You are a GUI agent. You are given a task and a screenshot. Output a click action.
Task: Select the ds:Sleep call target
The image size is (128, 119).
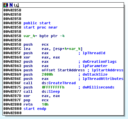51,92
